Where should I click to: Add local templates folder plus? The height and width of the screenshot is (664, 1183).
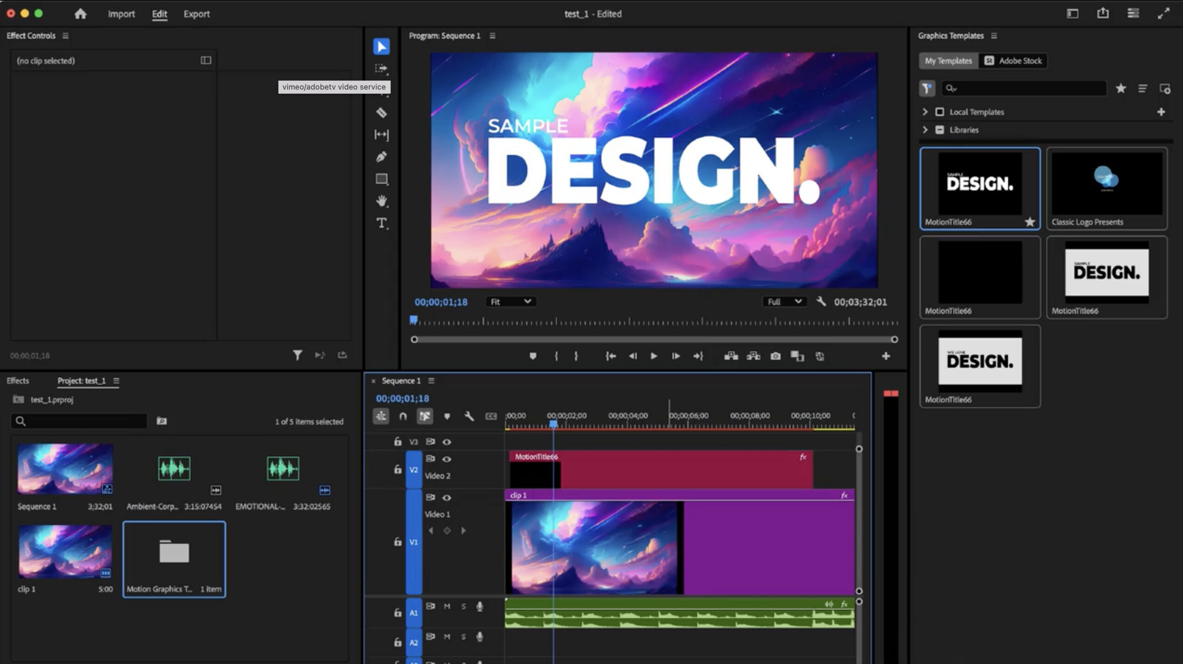(x=1161, y=112)
